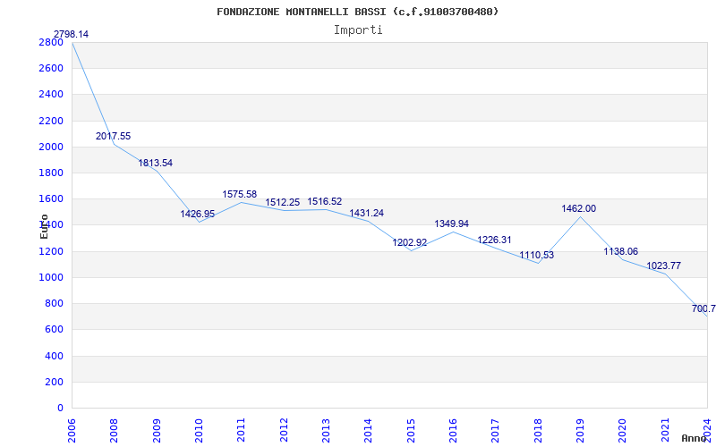The width and height of the screenshot is (716, 447).
Task: Click the year 2015 axis label
Action: (x=411, y=430)
